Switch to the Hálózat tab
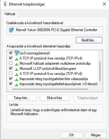 [10, 14]
